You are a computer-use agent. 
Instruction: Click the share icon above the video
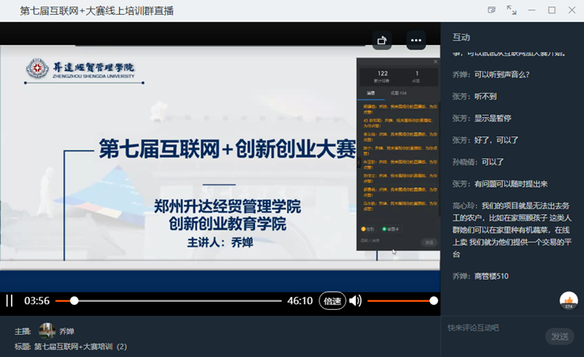[382, 40]
